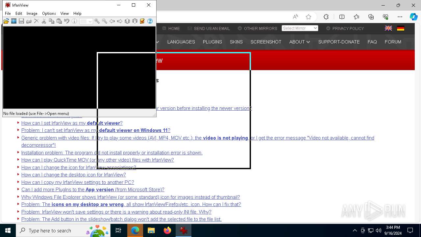
Task: Click the Paste clipboard icon
Action: point(59,21)
